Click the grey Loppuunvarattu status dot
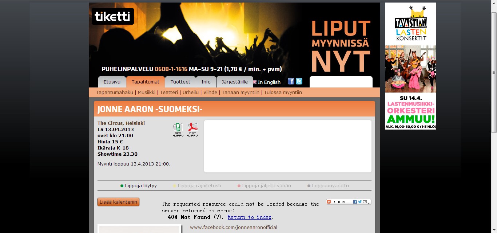497x233 pixels. coord(309,186)
